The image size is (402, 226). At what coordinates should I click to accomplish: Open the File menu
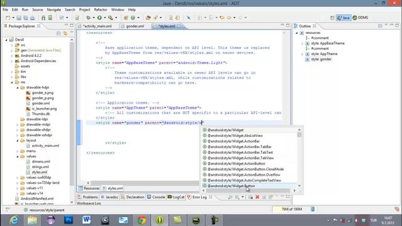[x=5, y=10]
